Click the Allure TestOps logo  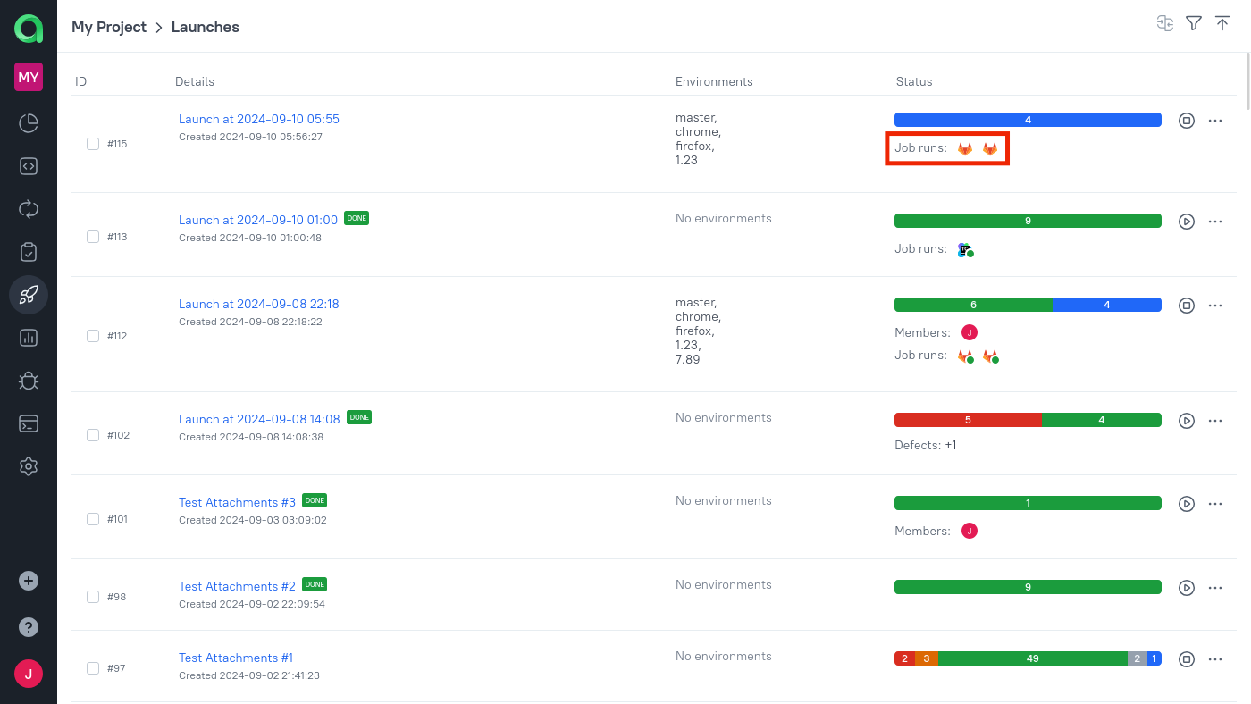coord(29,29)
